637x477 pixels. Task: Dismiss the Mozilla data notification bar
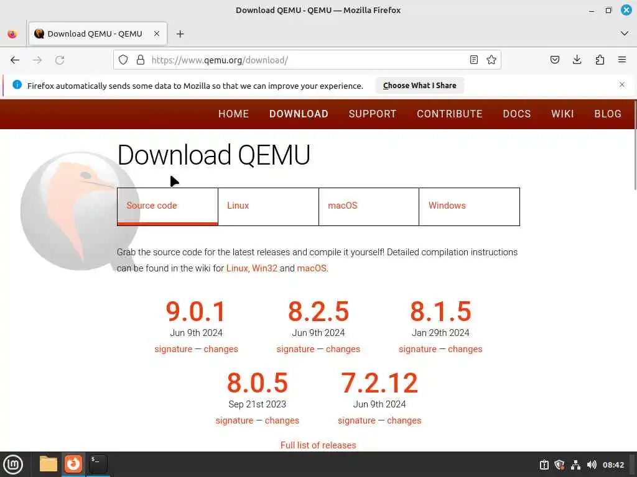pyautogui.click(x=622, y=84)
